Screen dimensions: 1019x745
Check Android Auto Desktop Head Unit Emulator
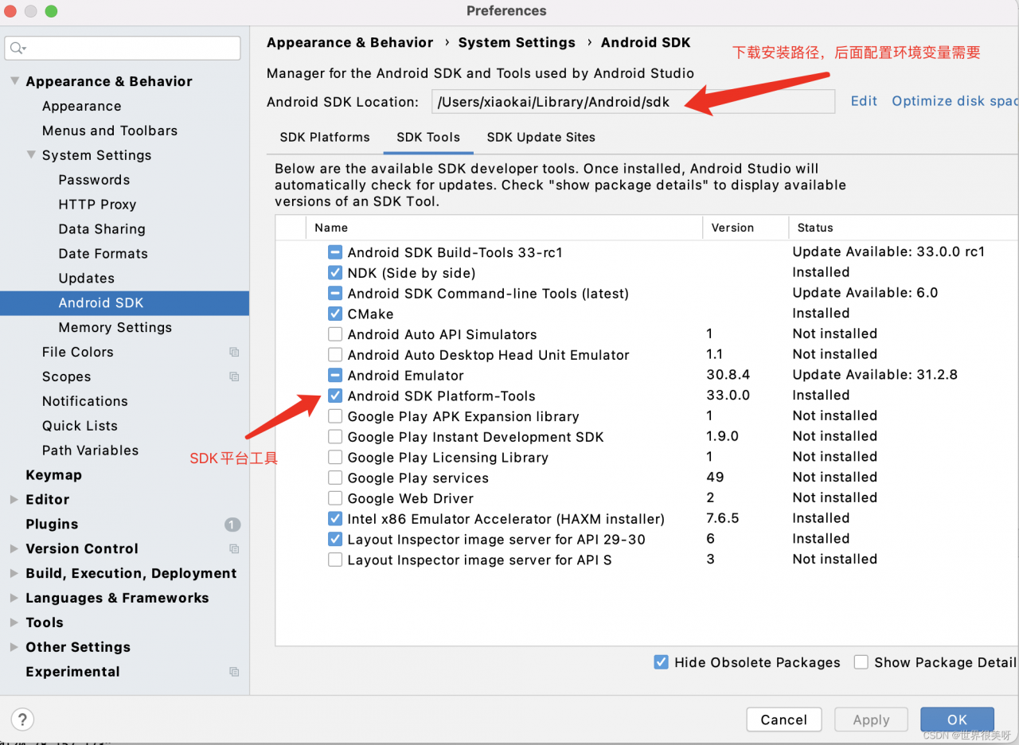(x=335, y=355)
